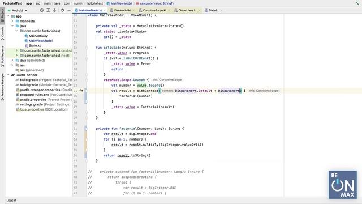This screenshot has height=204, width=362.
Task: Collapse the java folder
Action: pos(12,26)
